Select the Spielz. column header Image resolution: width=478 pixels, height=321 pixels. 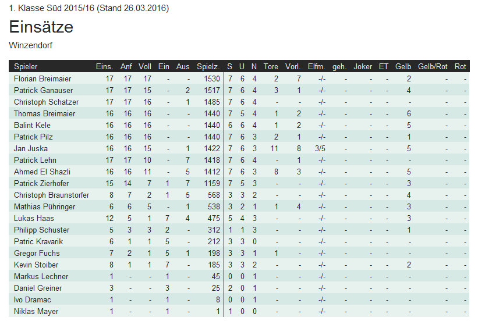[x=208, y=66]
